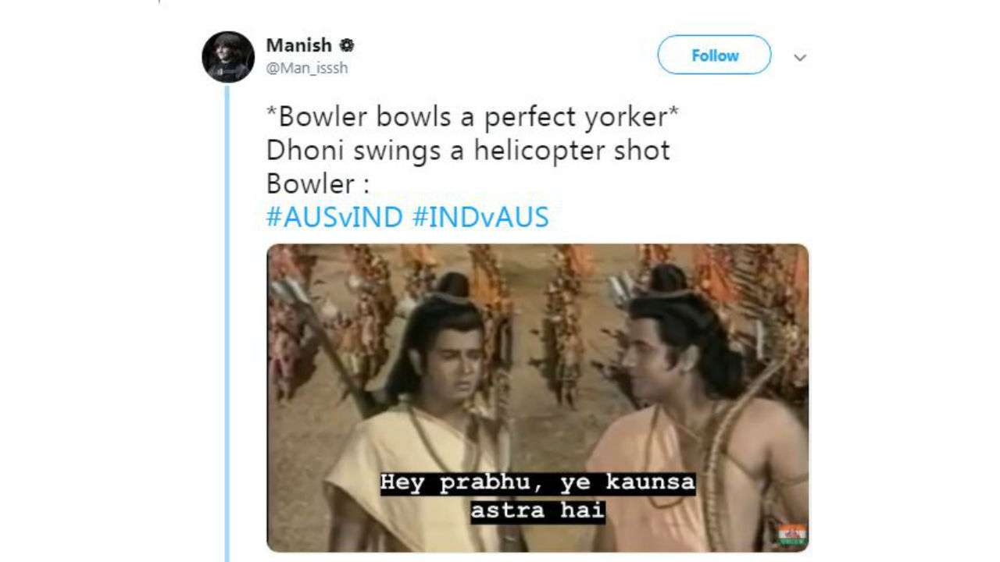Click the verified badge beside Manish
Viewport: 1000px width, 562px height.
click(346, 45)
